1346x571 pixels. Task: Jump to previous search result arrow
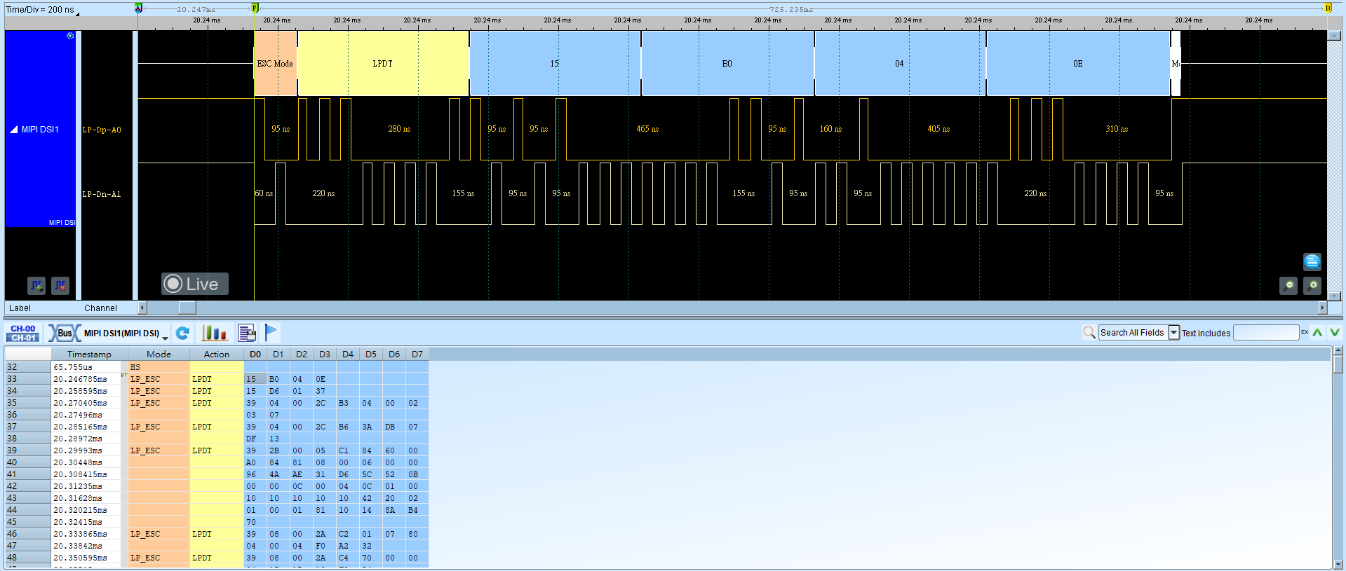[x=1318, y=333]
